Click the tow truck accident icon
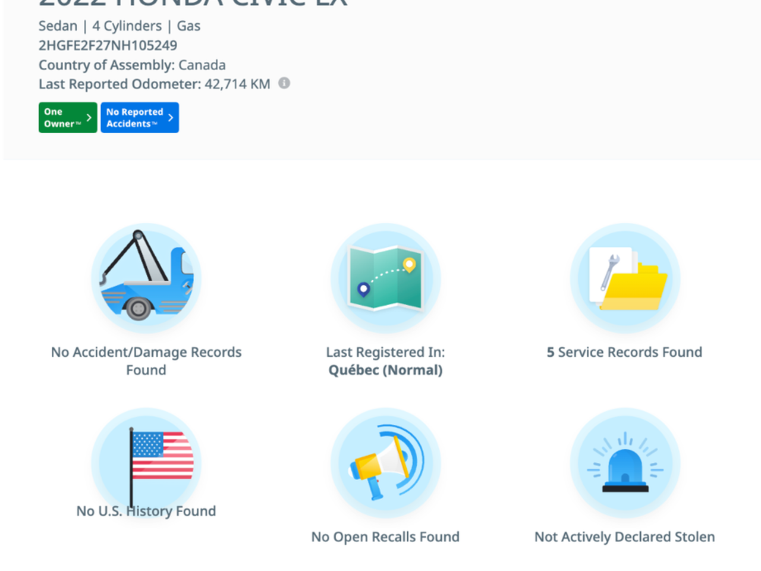The width and height of the screenshot is (761, 571). [146, 278]
